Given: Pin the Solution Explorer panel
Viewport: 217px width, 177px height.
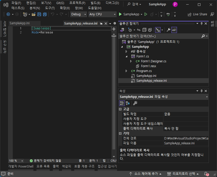Looking at the screenshot, I should click(201, 23).
